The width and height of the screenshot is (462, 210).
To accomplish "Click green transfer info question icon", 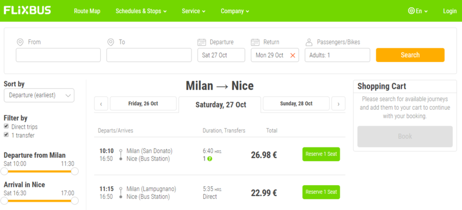I will (x=210, y=159).
